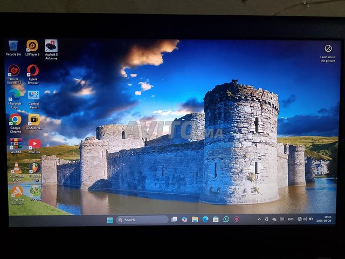Image resolution: width=345 pixels, height=259 pixels.
Task: Open the Recycle Bin desktop icon
Action: [x=13, y=46]
